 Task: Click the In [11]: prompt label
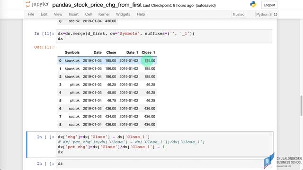point(44,34)
